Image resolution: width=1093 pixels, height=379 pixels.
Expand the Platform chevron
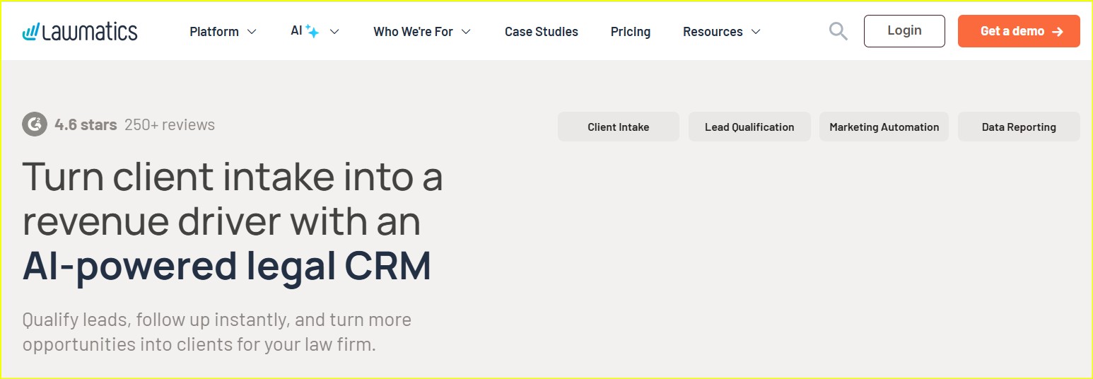pyautogui.click(x=252, y=32)
